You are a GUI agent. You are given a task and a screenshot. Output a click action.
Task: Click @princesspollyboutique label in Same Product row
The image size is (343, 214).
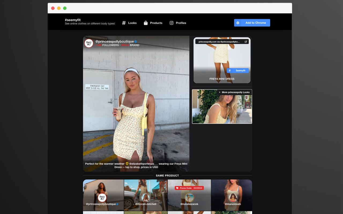point(101,204)
